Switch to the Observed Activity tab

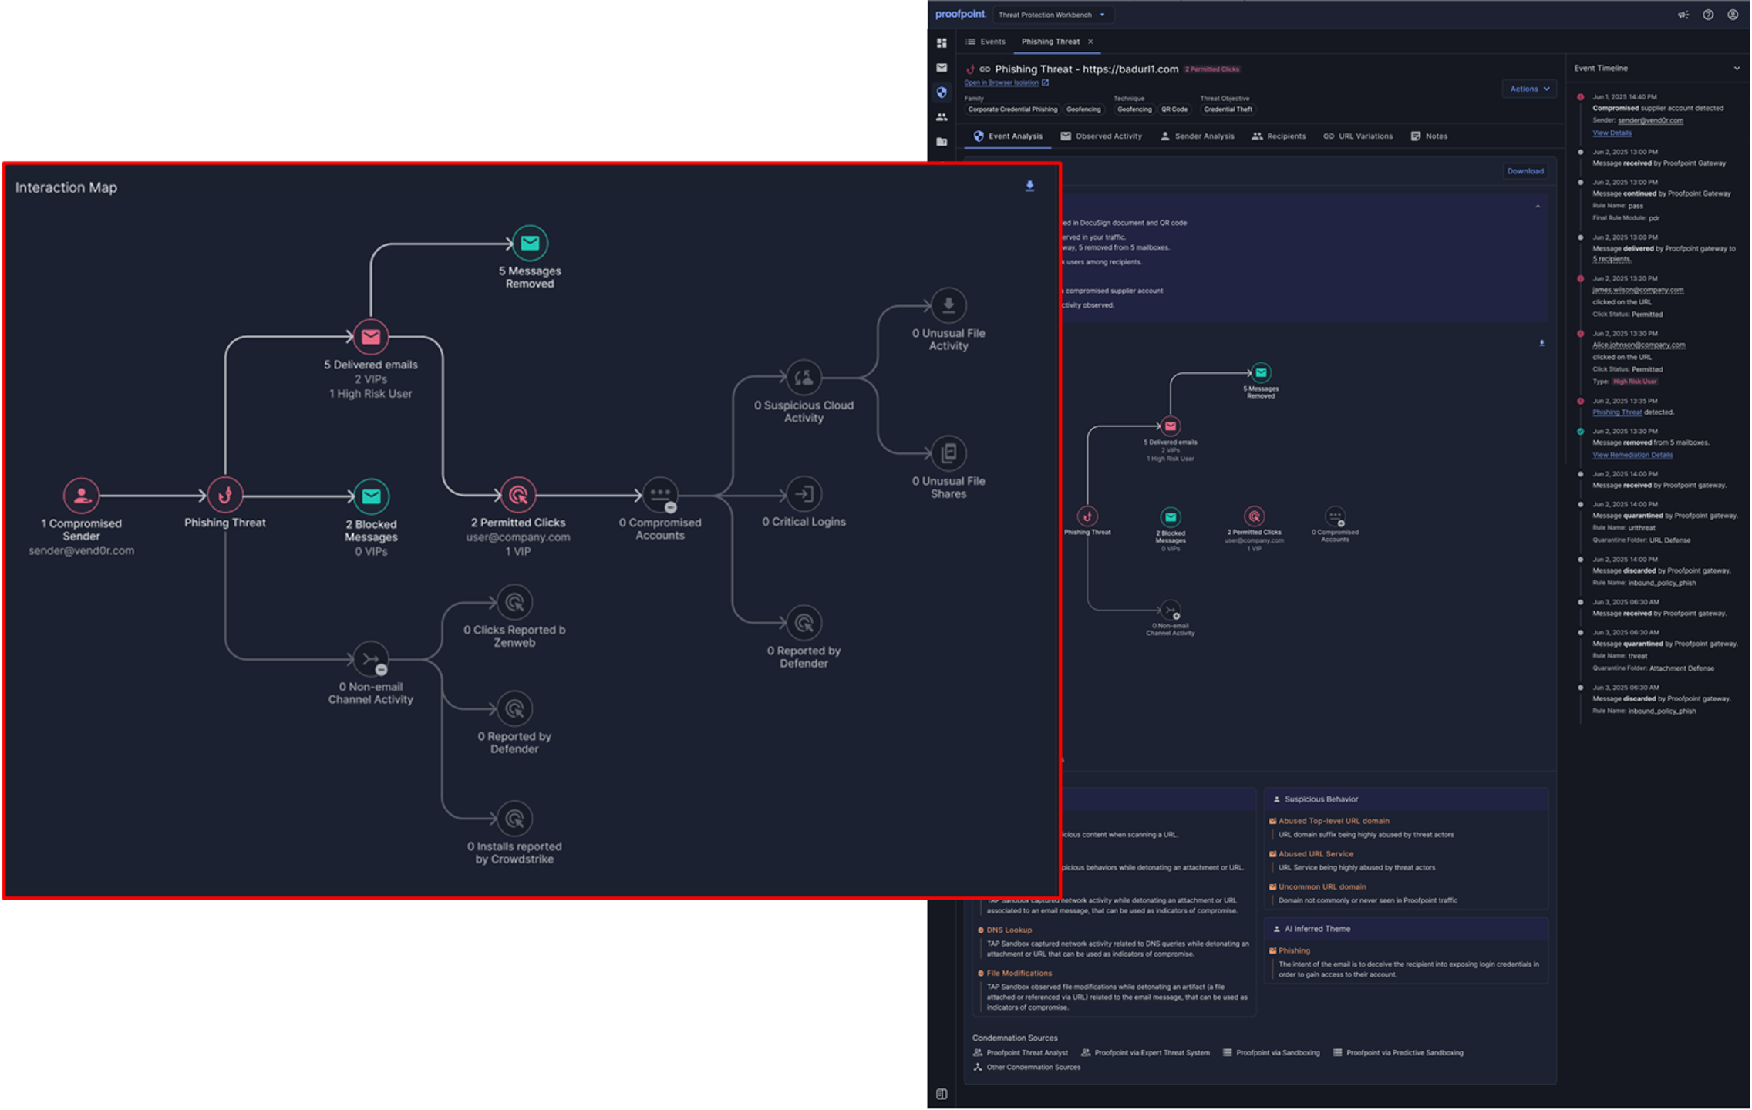pos(1100,136)
